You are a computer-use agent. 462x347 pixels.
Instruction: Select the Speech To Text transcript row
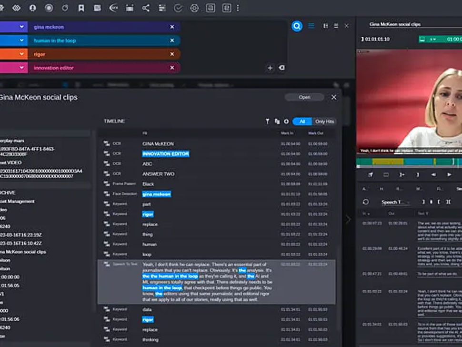(x=217, y=282)
